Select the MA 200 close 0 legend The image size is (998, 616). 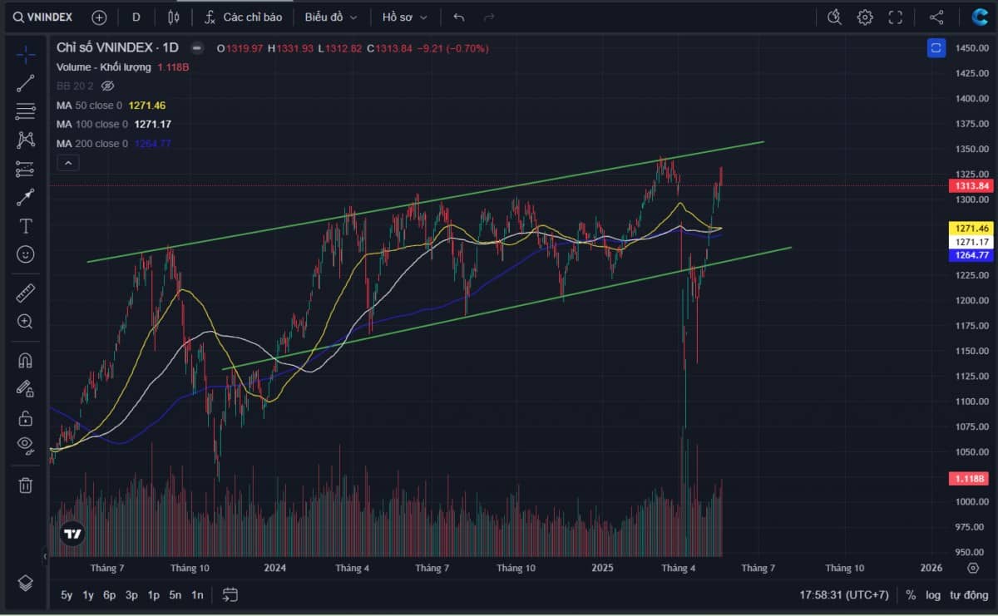coord(92,144)
